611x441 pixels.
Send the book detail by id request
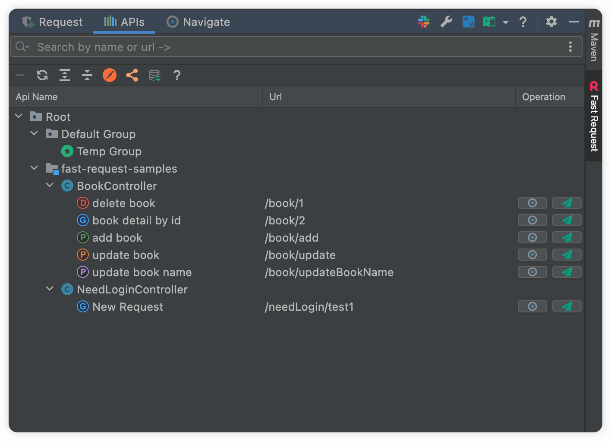pyautogui.click(x=567, y=220)
